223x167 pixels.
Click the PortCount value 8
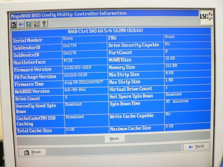[166, 51]
